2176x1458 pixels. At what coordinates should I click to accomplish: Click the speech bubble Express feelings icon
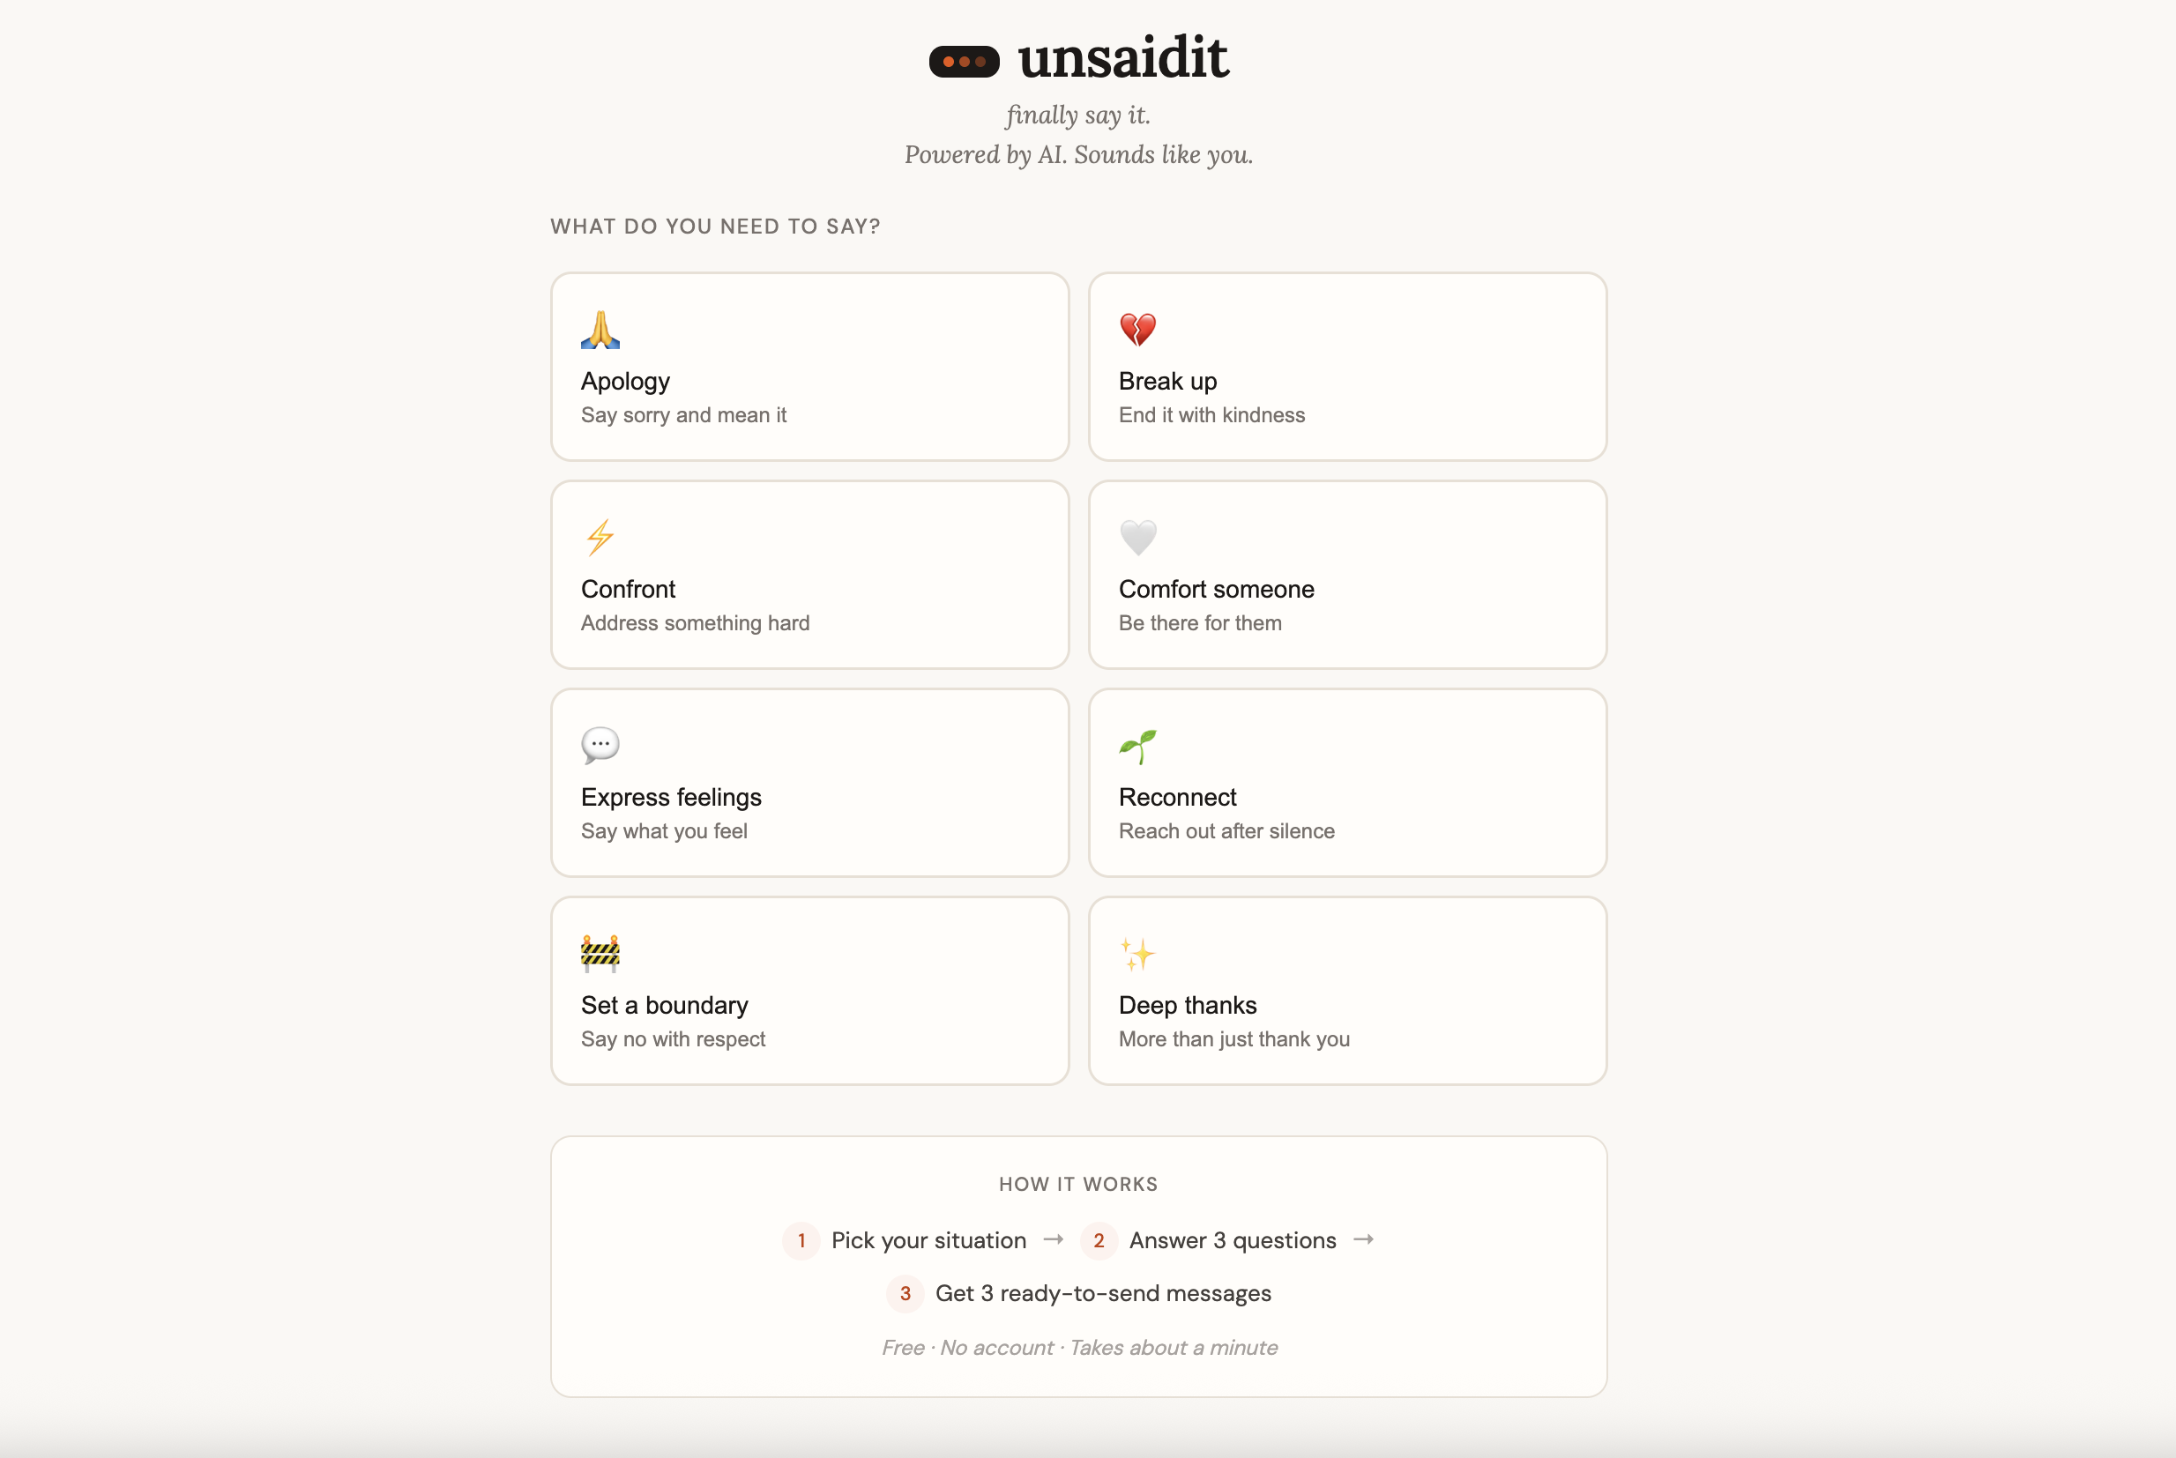(600, 745)
